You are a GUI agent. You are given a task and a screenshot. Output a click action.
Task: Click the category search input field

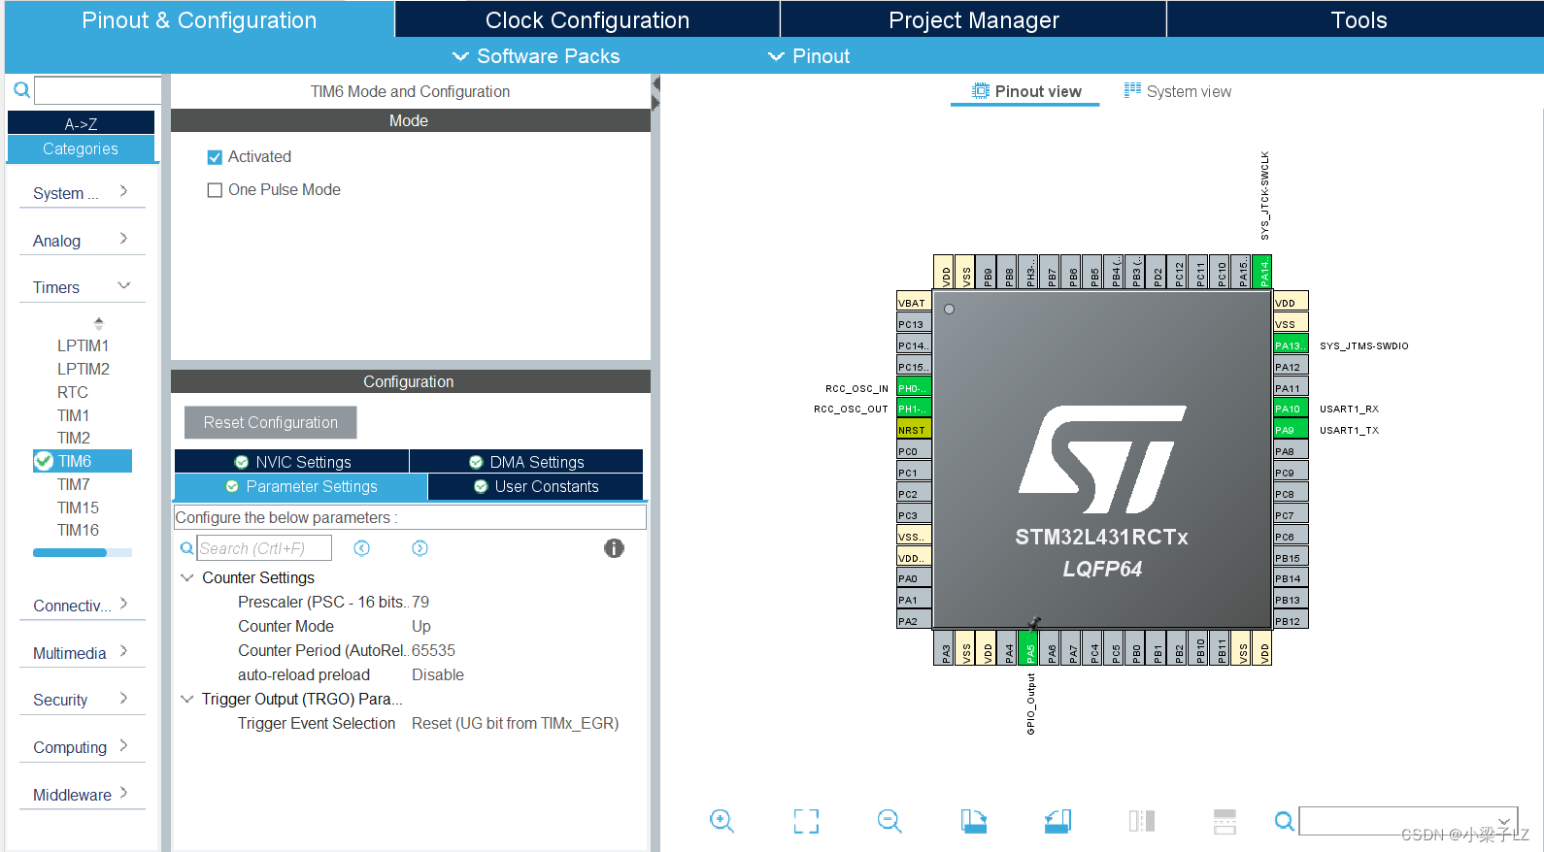point(98,90)
